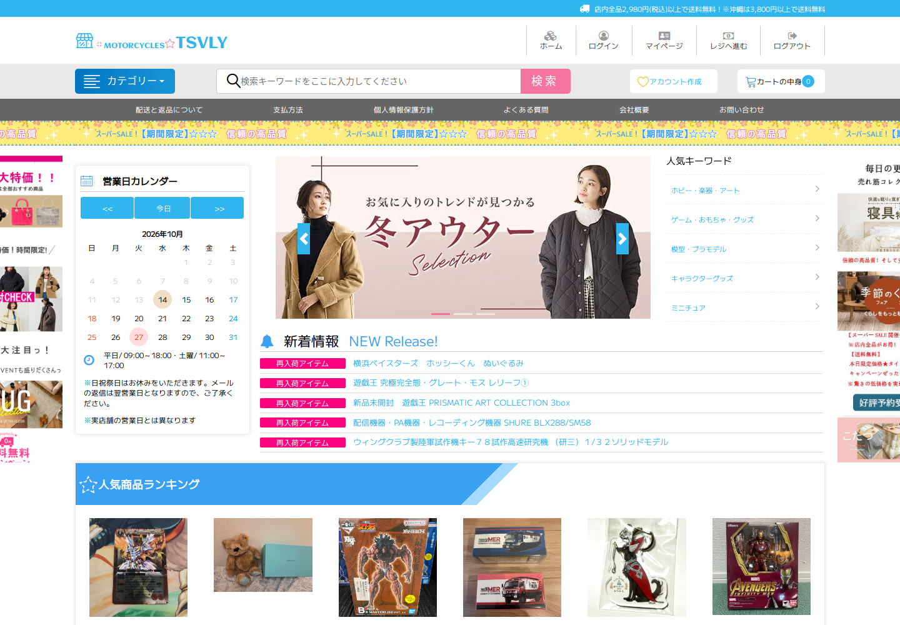Viewport: 900px width, 625px height.
Task: Click the truck icon in top notice bar
Action: coord(584,9)
